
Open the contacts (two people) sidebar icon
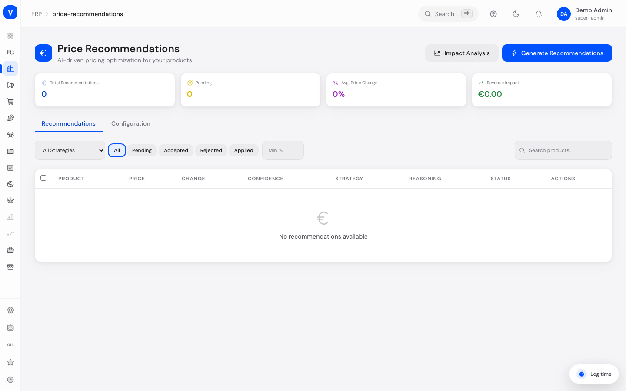coord(10,52)
